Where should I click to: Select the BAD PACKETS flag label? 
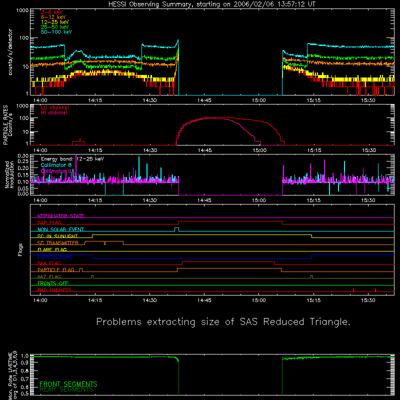click(x=54, y=290)
